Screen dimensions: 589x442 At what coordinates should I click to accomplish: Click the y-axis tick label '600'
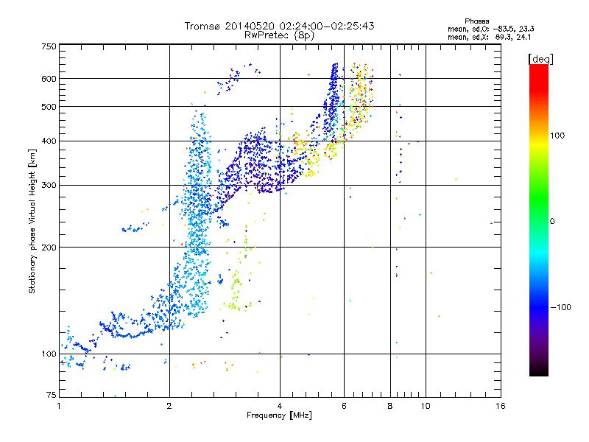click(x=49, y=79)
